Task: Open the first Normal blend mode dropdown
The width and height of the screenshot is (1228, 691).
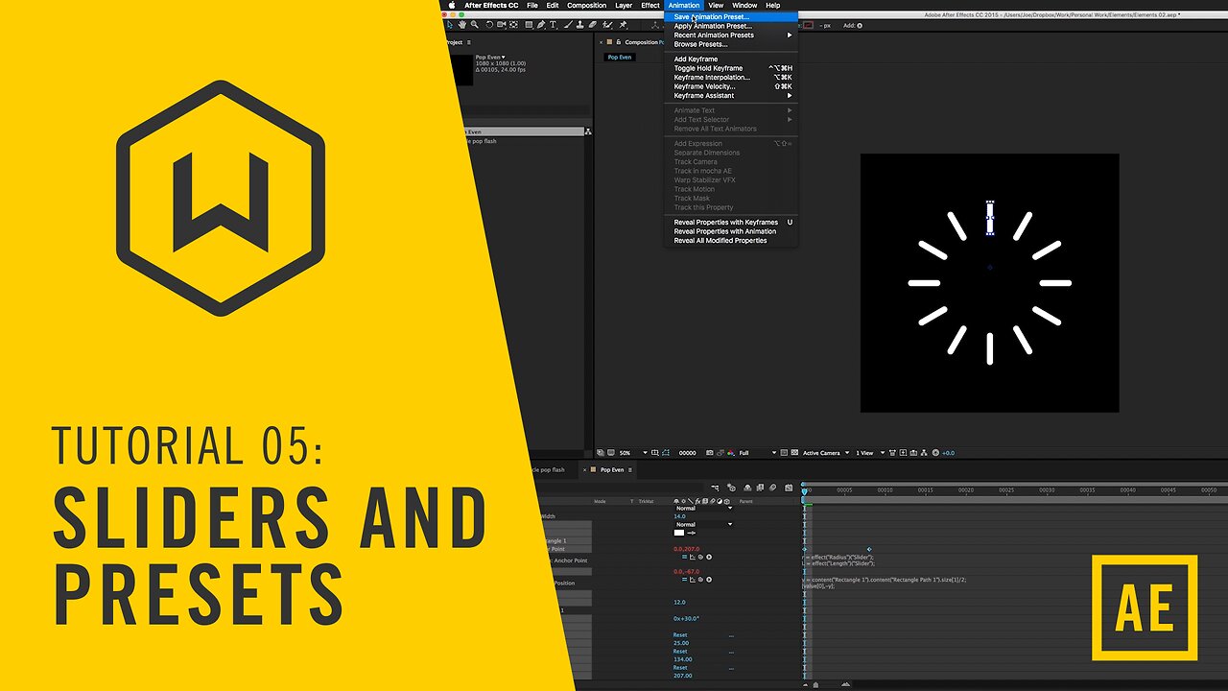Action: pyautogui.click(x=703, y=509)
